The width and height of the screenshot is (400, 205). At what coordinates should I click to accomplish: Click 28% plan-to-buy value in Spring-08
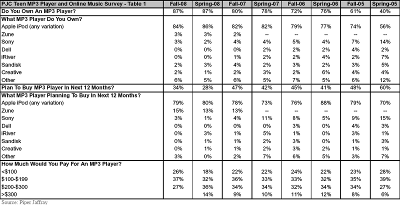[x=207, y=87]
